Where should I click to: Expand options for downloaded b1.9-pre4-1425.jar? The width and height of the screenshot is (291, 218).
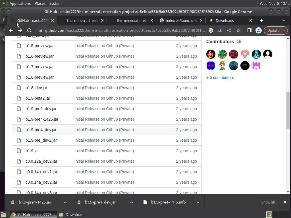[65, 202]
